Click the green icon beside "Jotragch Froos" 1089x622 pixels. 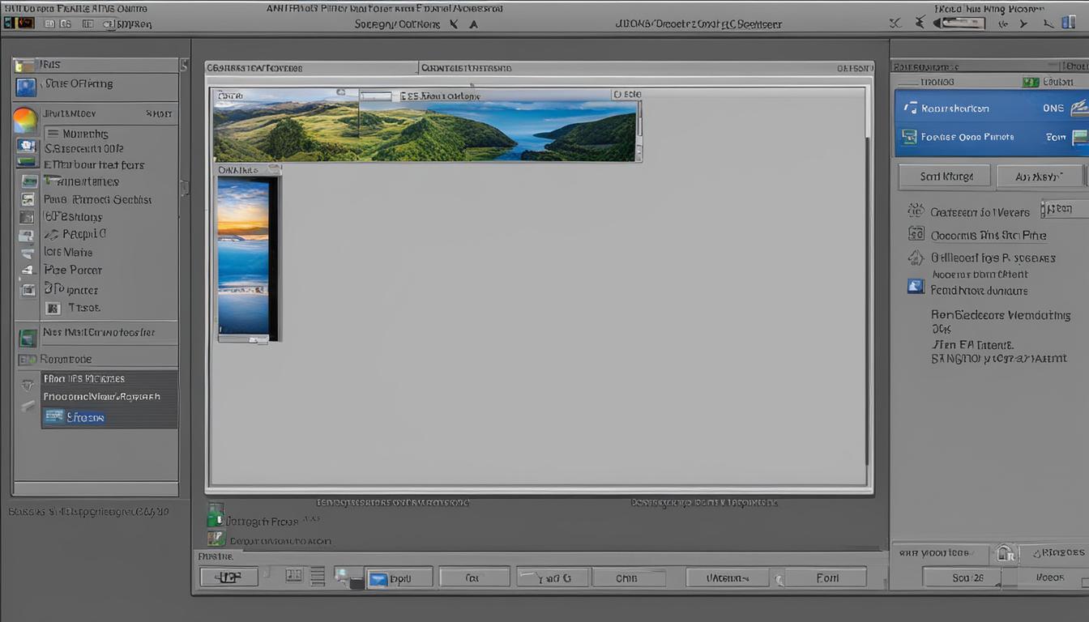pyautogui.click(x=215, y=515)
